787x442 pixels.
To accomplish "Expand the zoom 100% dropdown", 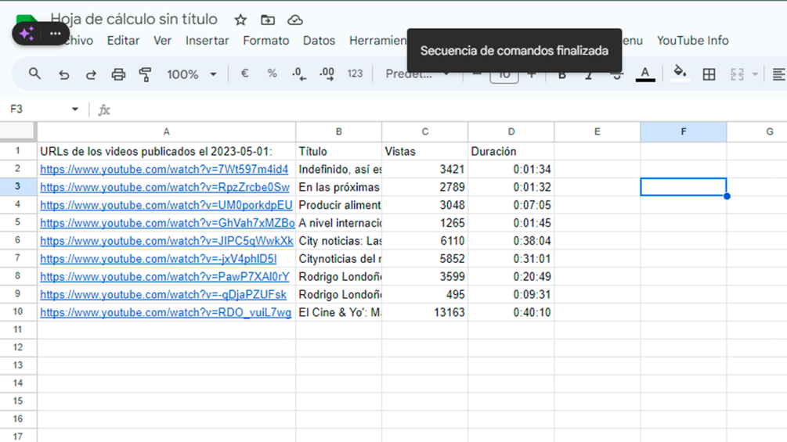I will pos(213,74).
